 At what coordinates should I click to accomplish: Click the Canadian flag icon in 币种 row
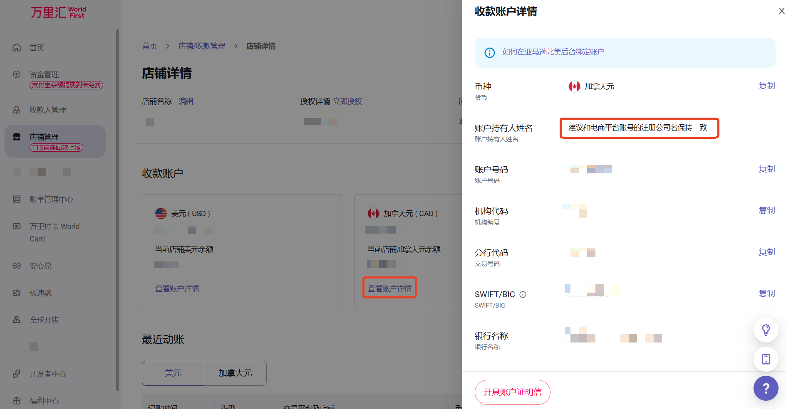(575, 86)
